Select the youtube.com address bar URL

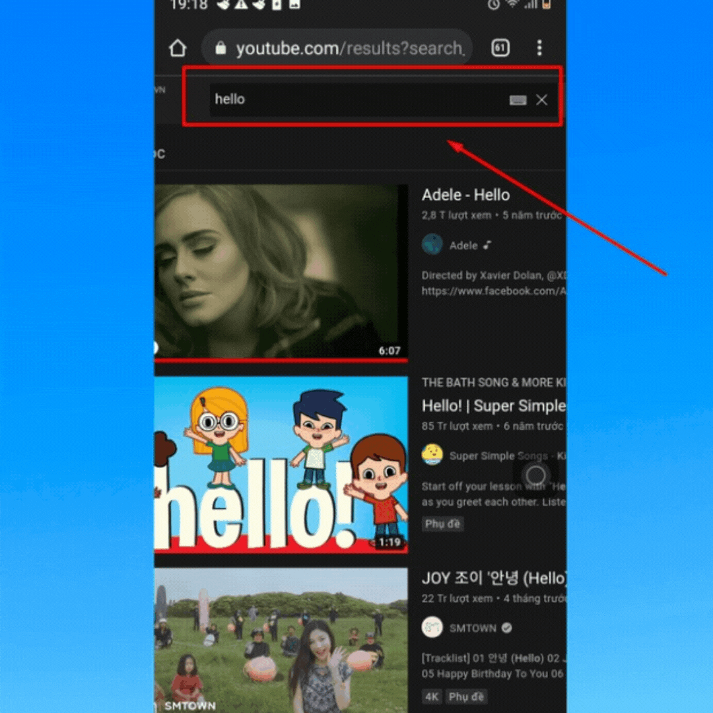point(350,48)
